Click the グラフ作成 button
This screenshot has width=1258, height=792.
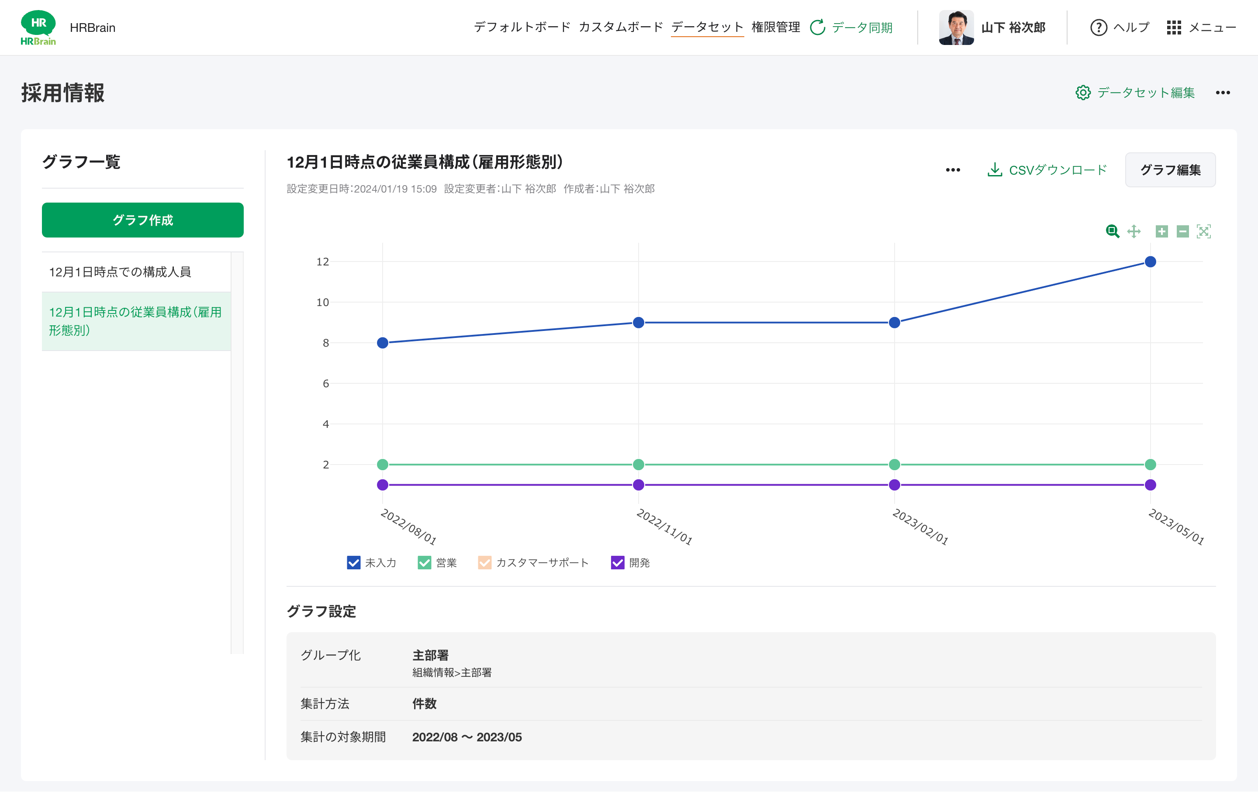pos(143,220)
